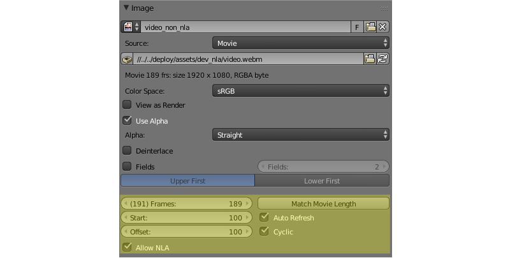Unlink image with X icon
This screenshot has width=510, height=258.
click(383, 27)
